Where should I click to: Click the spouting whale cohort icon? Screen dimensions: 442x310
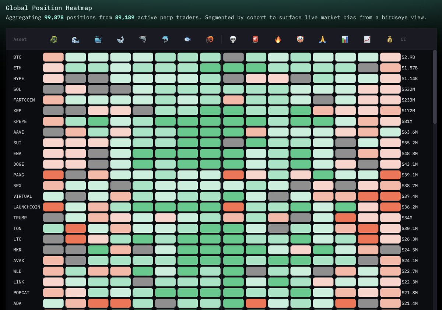(98, 39)
